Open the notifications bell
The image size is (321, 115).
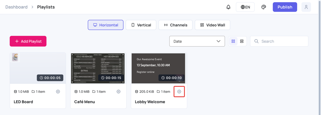tap(228, 7)
